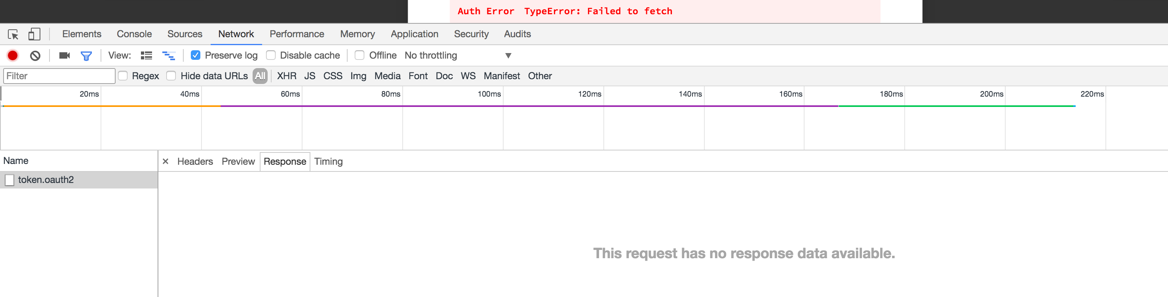The image size is (1168, 297).
Task: Switch to the Audits tab
Action: click(x=517, y=34)
